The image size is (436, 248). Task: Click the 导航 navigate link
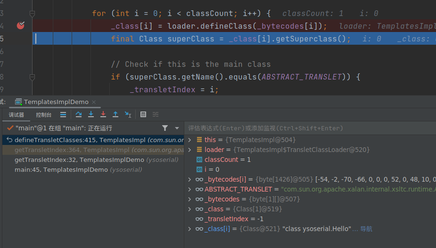tap(366, 229)
